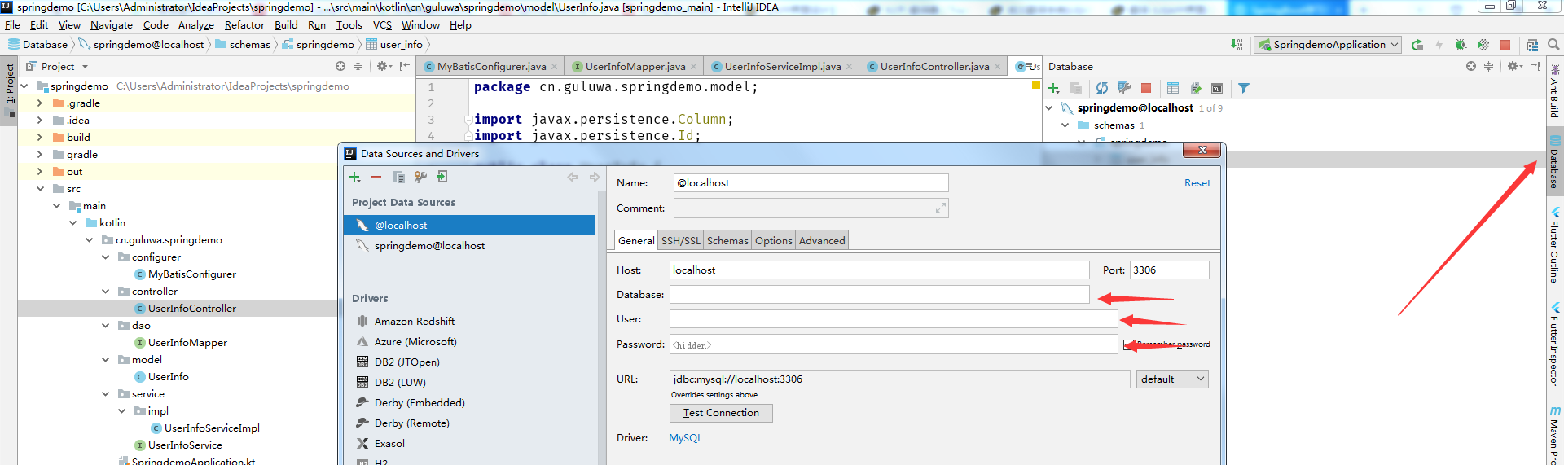Click the wrench settings icon in the dialog toolbar

pyautogui.click(x=420, y=177)
